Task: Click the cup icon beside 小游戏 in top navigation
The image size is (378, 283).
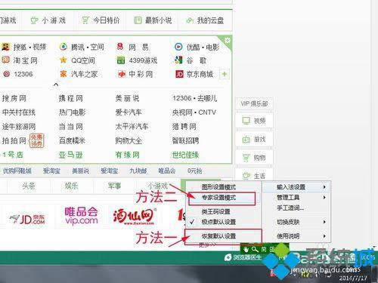Action: point(34,20)
